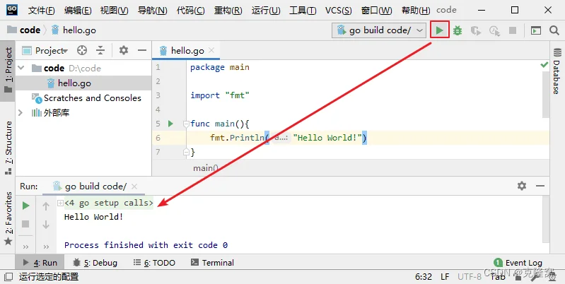Viewport: 565px width, 284px height.
Task: Expand the 外部库 tree node
Action: tap(21, 112)
